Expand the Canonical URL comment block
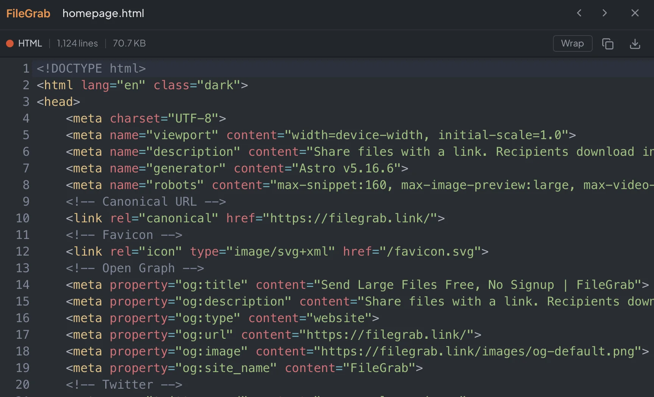 pyautogui.click(x=146, y=202)
